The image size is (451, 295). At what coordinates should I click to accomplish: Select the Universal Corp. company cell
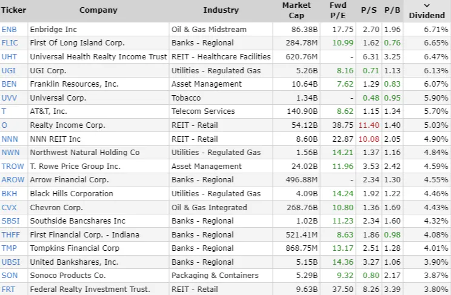(x=98, y=98)
